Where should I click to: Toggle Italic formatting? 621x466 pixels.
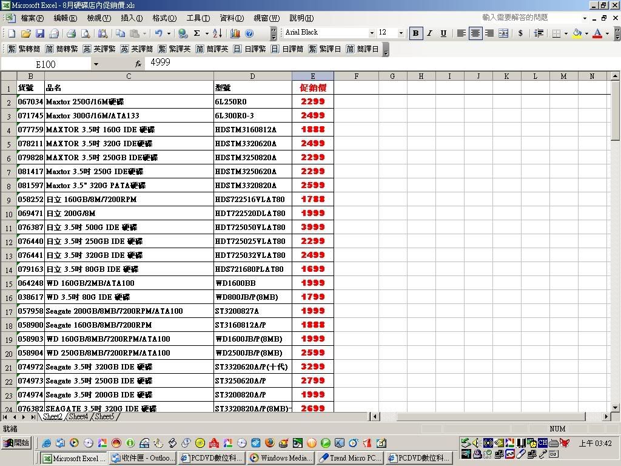429,33
